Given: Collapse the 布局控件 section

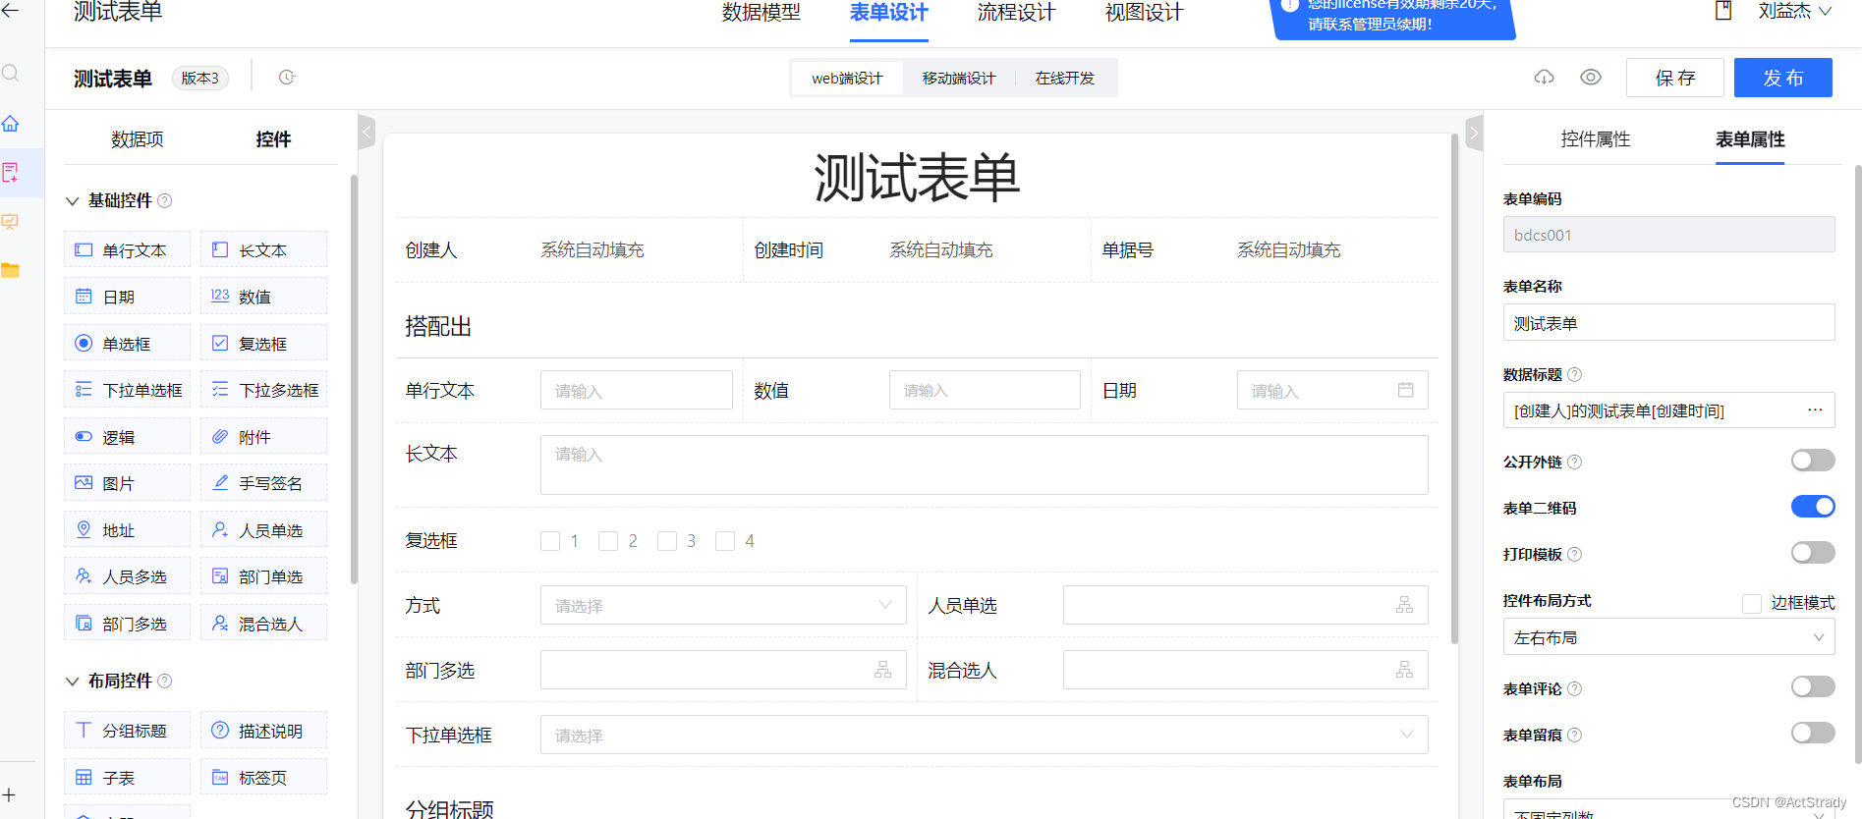Looking at the screenshot, I should [x=72, y=682].
